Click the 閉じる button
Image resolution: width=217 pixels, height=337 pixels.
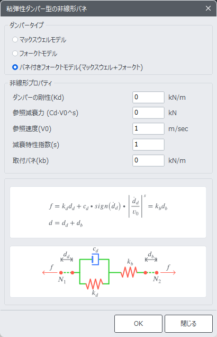click(189, 324)
